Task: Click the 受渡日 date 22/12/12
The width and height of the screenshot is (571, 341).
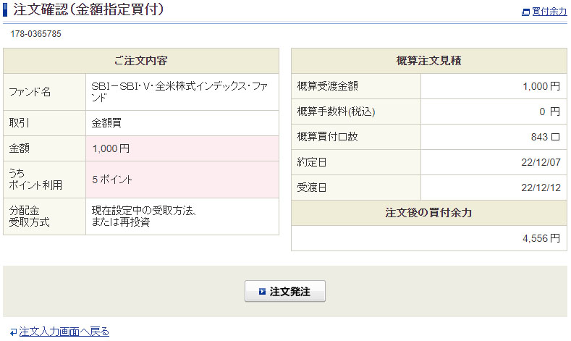Action: [x=541, y=188]
